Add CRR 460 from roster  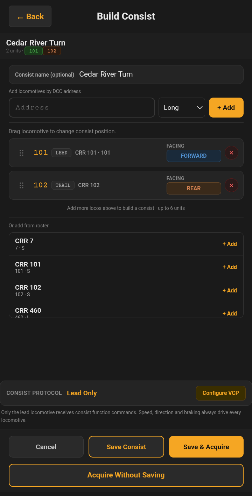(x=230, y=313)
